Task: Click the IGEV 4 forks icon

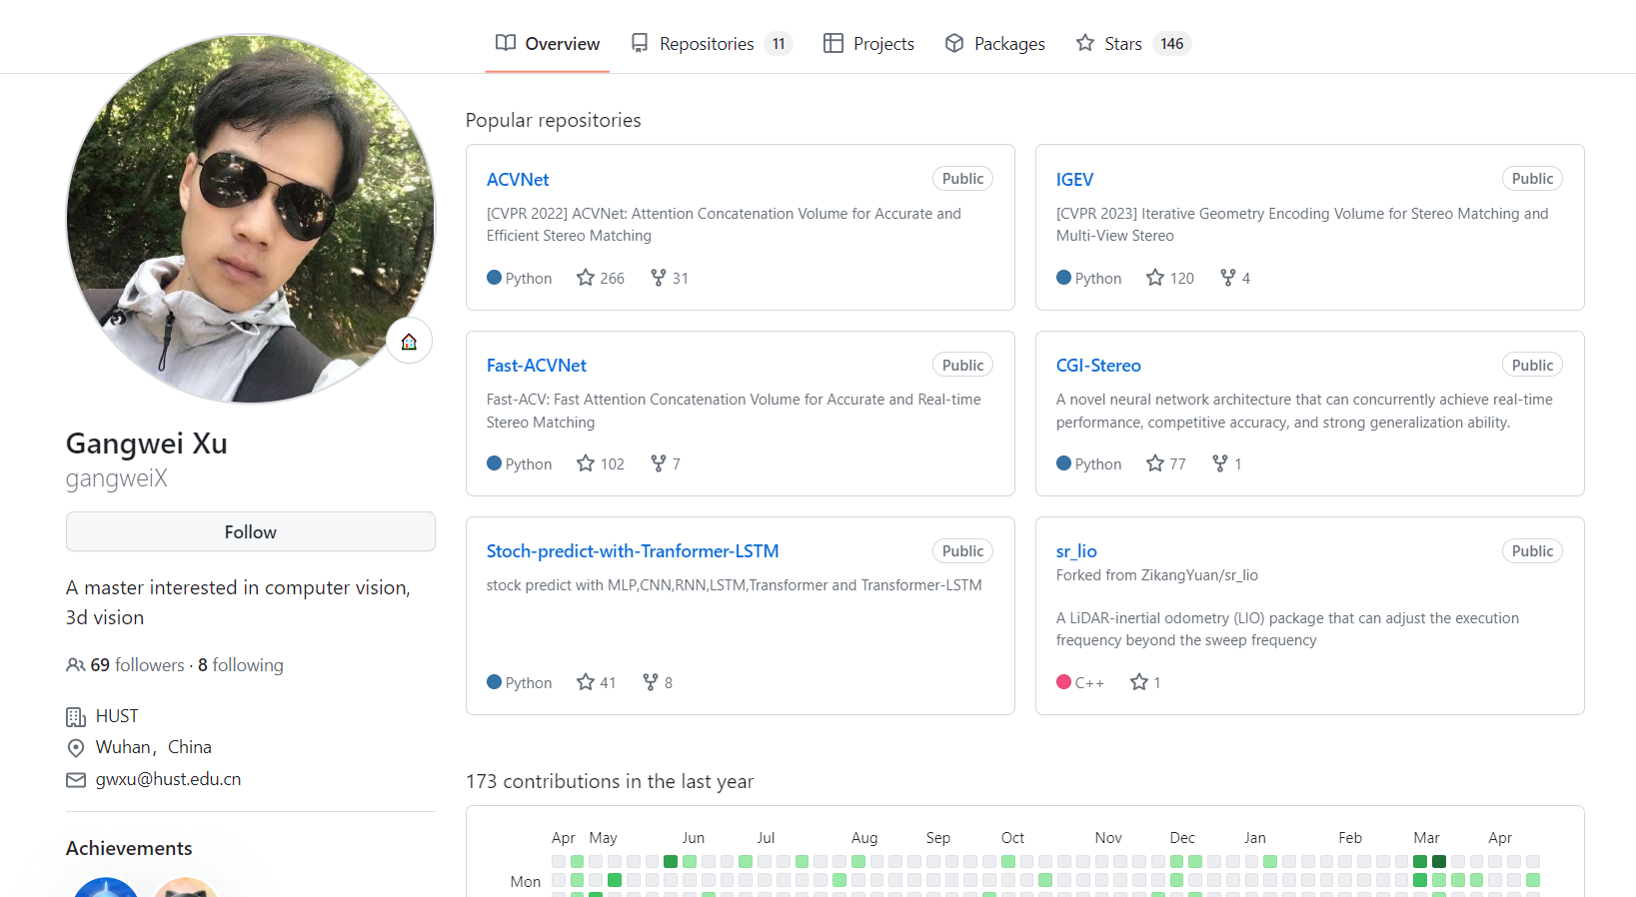Action: point(1228,278)
